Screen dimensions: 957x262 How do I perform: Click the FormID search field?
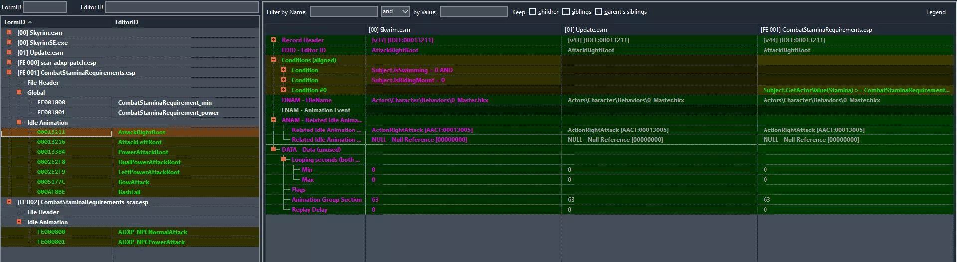coord(45,7)
